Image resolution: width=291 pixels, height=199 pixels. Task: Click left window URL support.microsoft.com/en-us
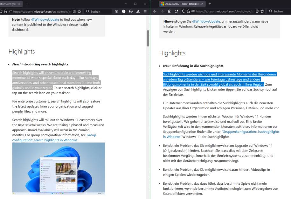click(x=42, y=11)
